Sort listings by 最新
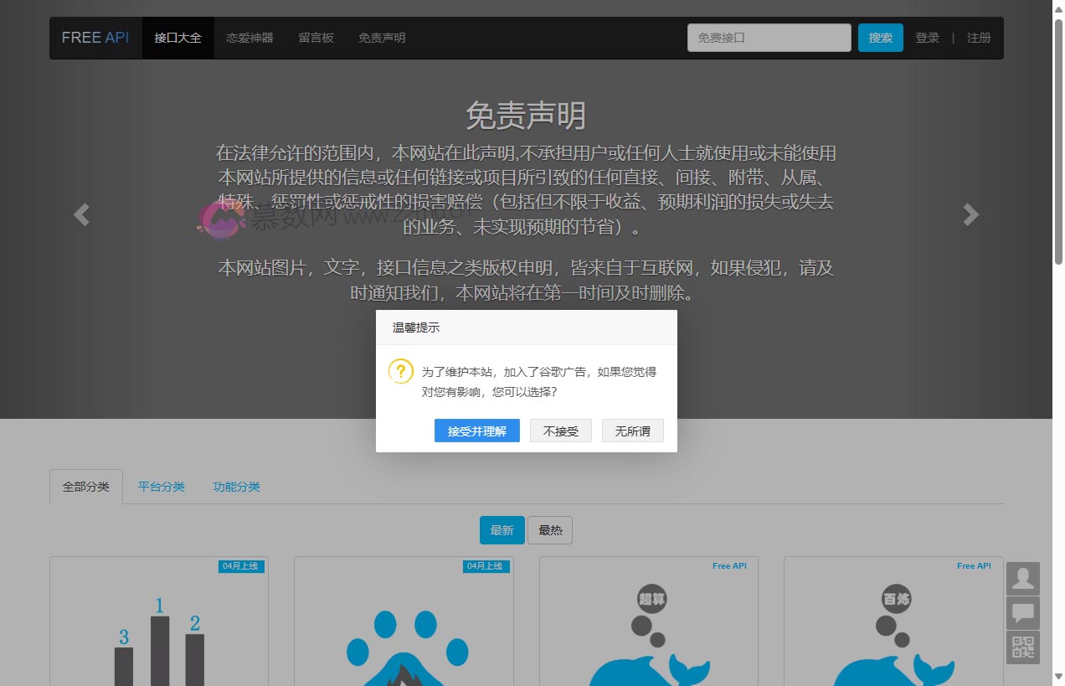The height and width of the screenshot is (686, 1065). coord(502,530)
